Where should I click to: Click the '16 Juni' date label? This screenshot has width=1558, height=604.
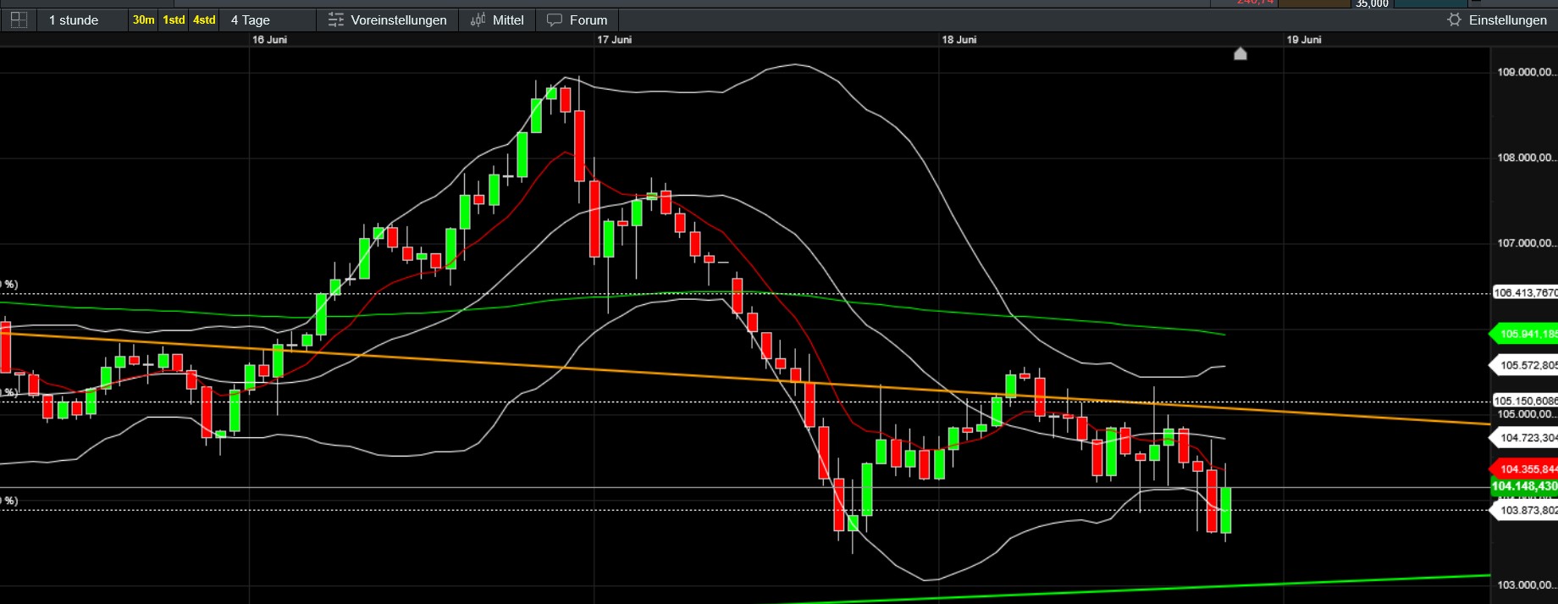[x=269, y=40]
